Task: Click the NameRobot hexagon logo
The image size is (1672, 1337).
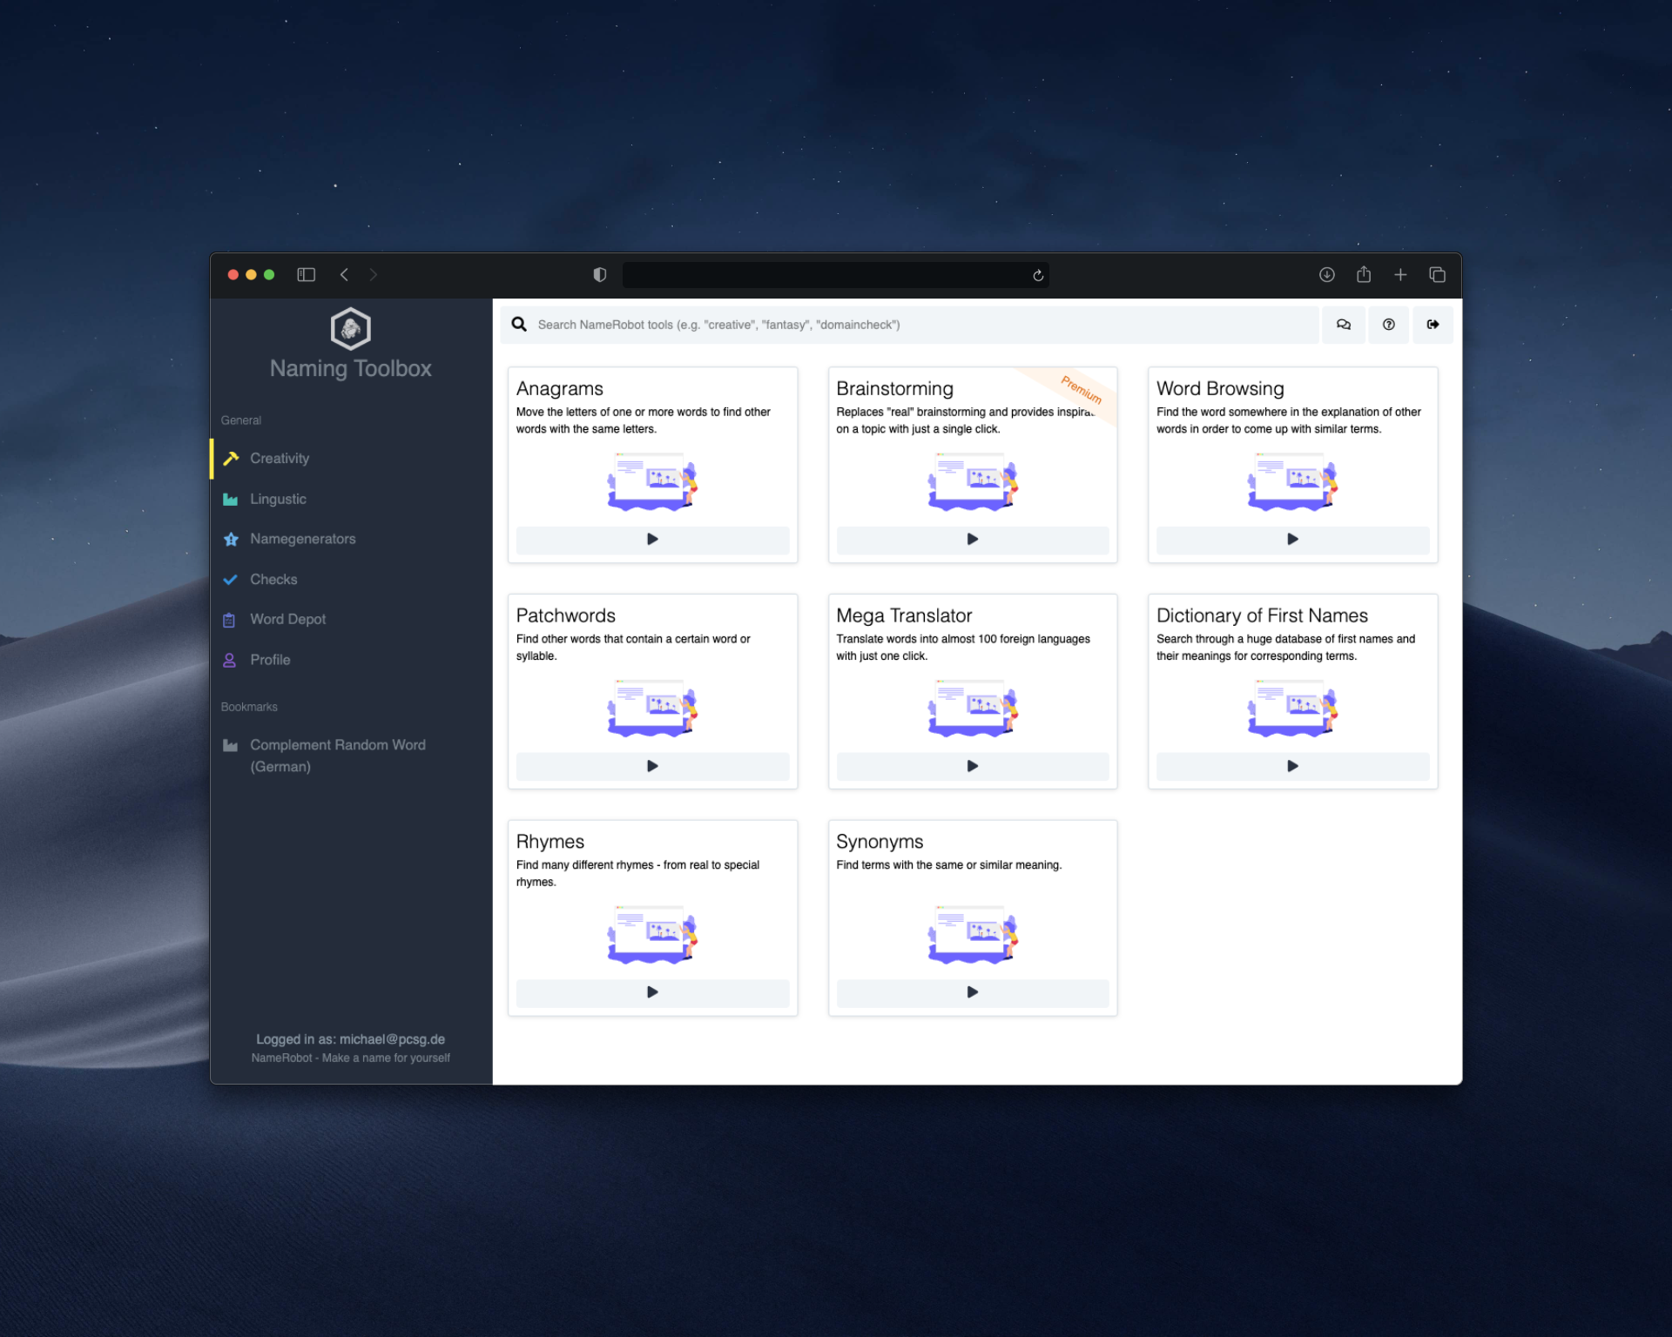Action: pyautogui.click(x=350, y=328)
